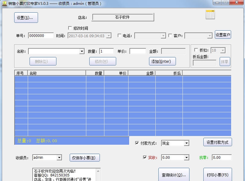
Task: Open 设置客户 customer settings
Action: tap(223, 35)
